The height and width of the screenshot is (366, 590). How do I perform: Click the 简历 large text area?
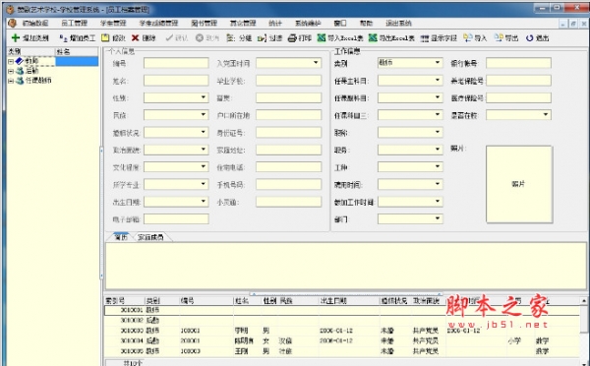pos(346,266)
